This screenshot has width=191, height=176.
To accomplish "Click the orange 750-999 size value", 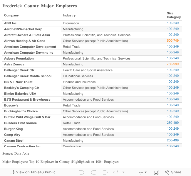I will (173, 64).
